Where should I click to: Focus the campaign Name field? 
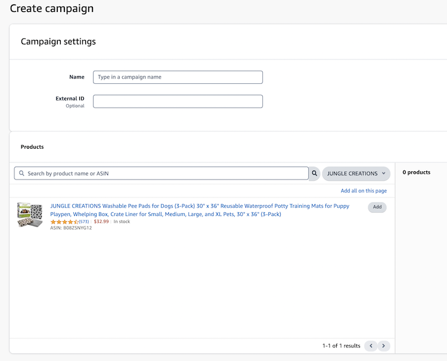pyautogui.click(x=178, y=77)
